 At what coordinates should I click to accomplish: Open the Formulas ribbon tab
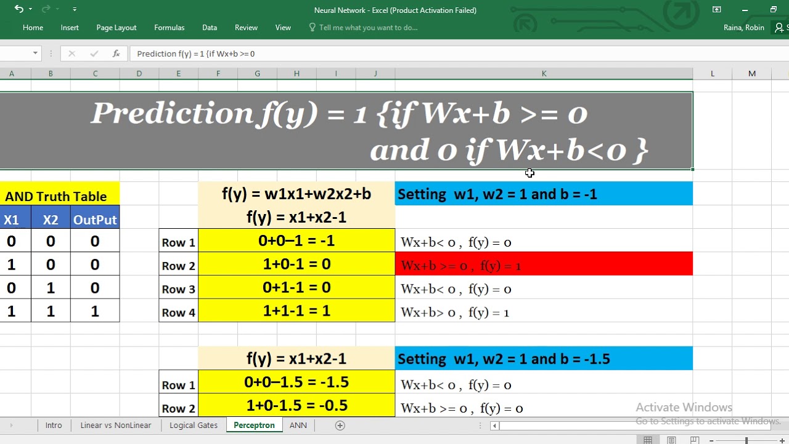pos(169,28)
